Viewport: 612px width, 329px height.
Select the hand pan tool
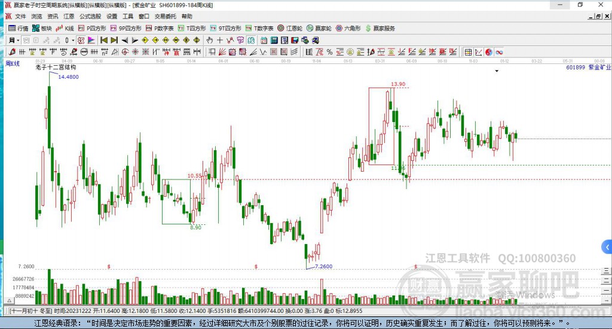(210, 40)
